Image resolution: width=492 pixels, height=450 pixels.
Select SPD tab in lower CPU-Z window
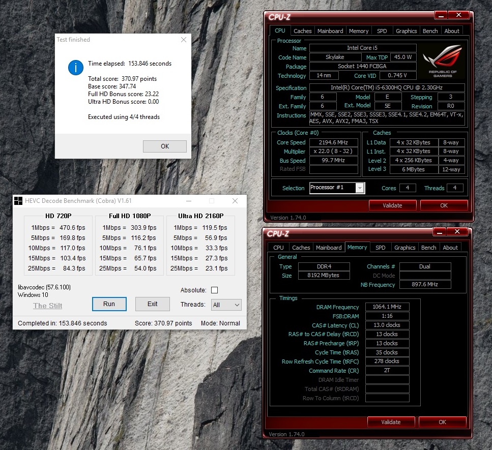[380, 248]
